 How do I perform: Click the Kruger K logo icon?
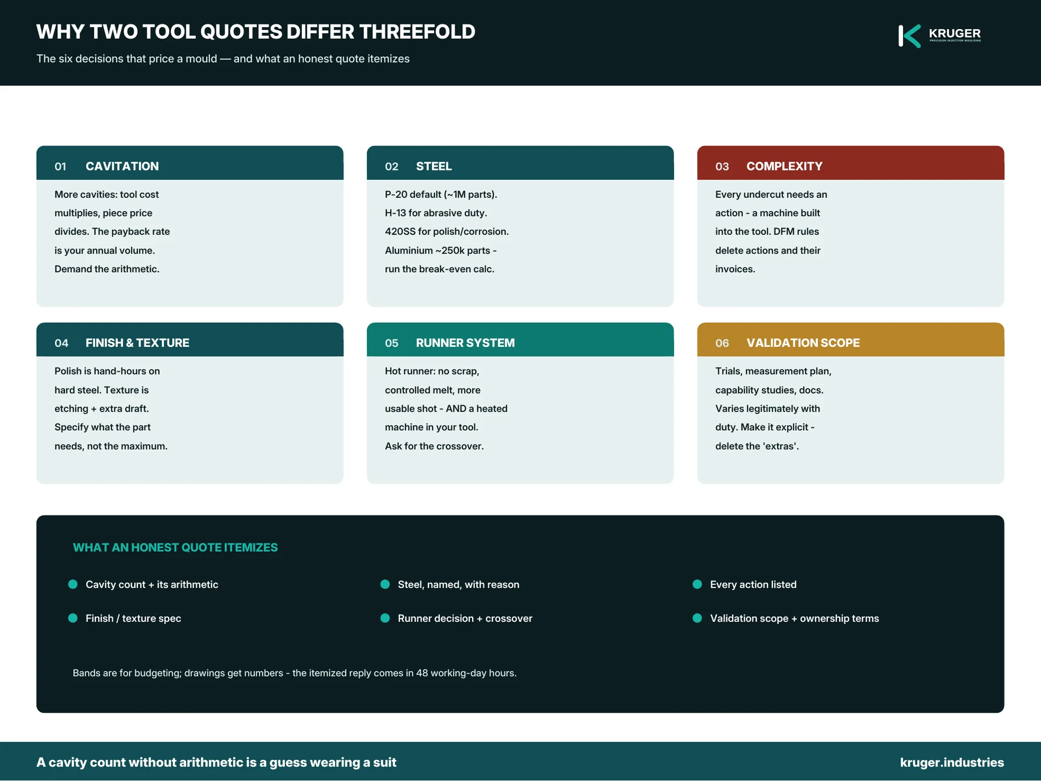coord(909,36)
